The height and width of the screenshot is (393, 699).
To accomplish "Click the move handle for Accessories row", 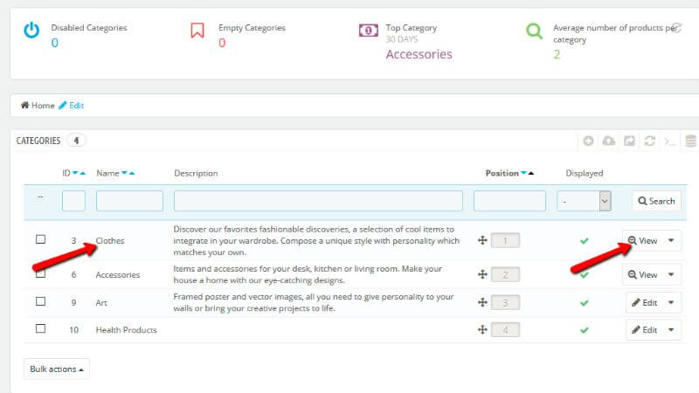I will pos(482,274).
